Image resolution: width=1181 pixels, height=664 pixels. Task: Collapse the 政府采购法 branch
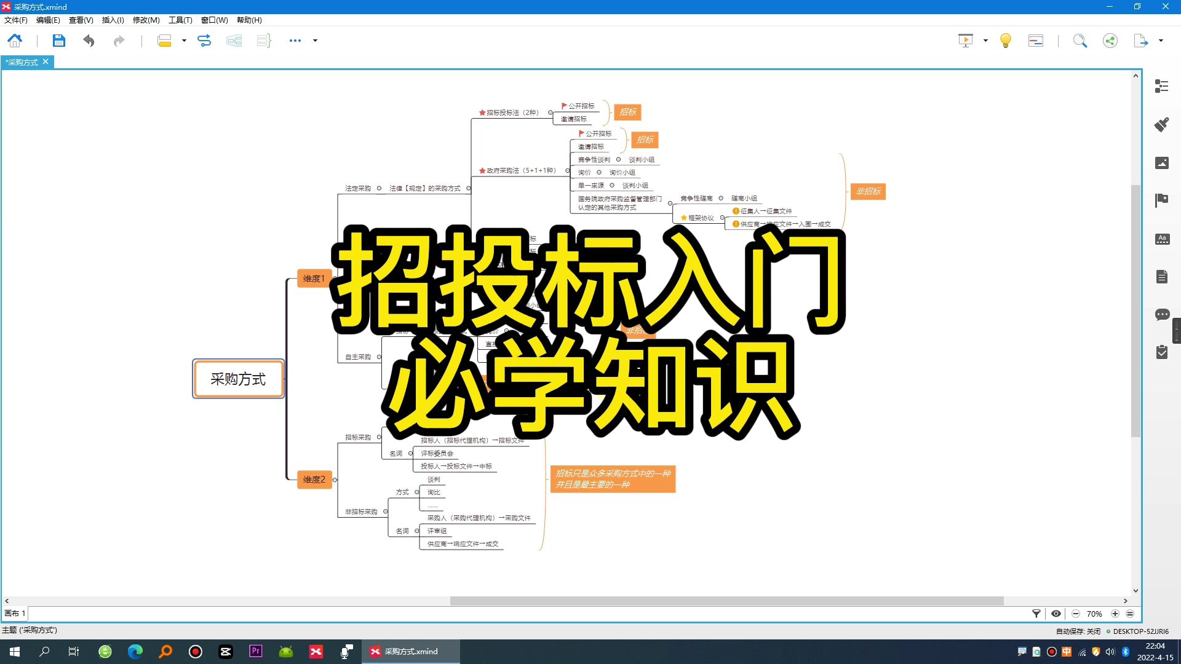pyautogui.click(x=567, y=170)
